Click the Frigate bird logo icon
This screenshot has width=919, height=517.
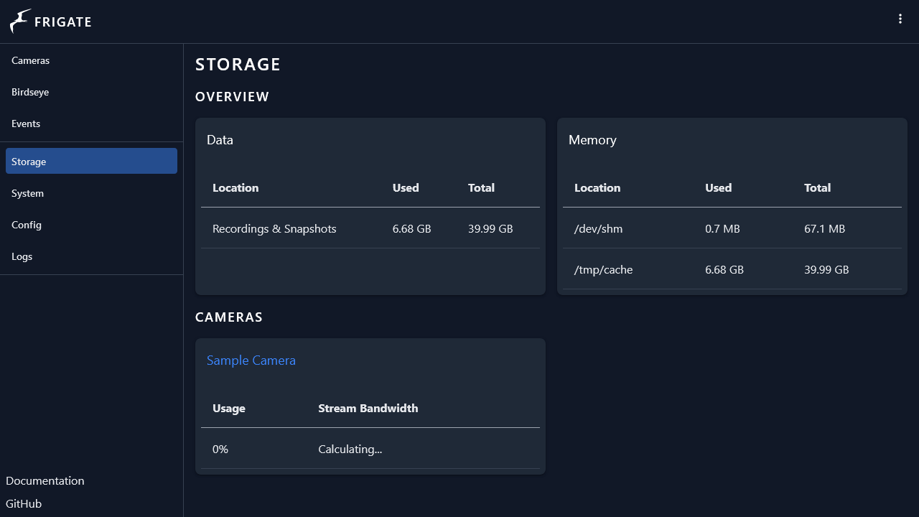[20, 22]
